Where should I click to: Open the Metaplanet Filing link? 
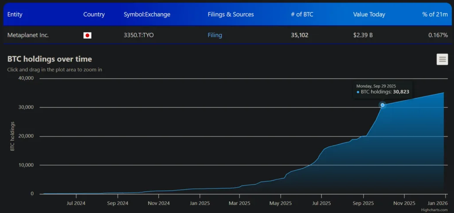click(215, 35)
